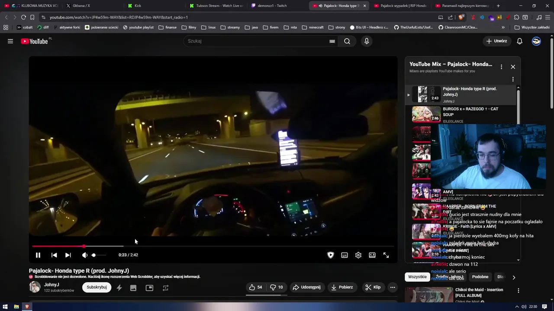Toggle the loop repeat icon below video
554x311 pixels.
(x=165, y=288)
